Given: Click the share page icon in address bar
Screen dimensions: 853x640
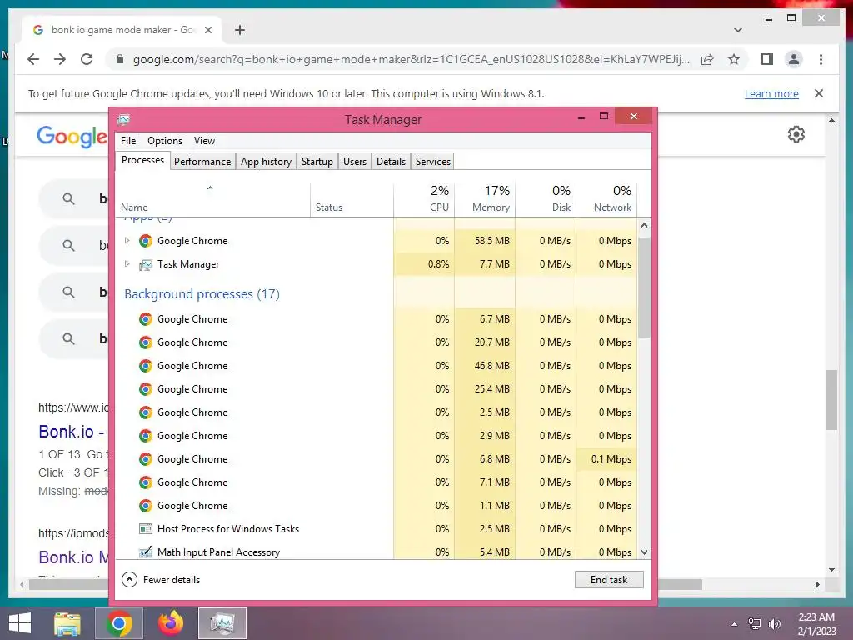Looking at the screenshot, I should (707, 59).
